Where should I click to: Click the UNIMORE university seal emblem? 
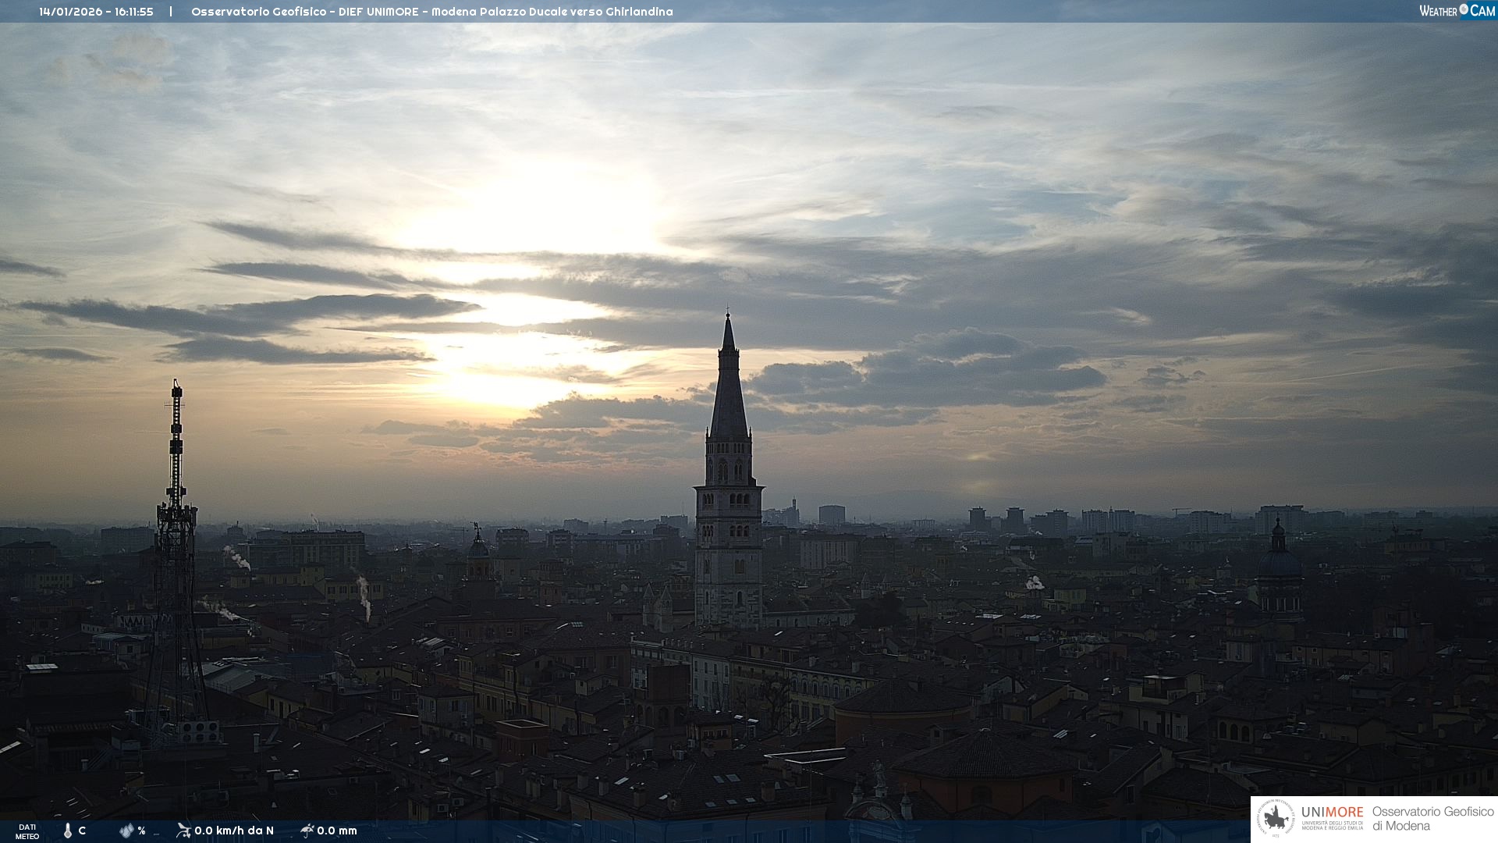click(1276, 819)
